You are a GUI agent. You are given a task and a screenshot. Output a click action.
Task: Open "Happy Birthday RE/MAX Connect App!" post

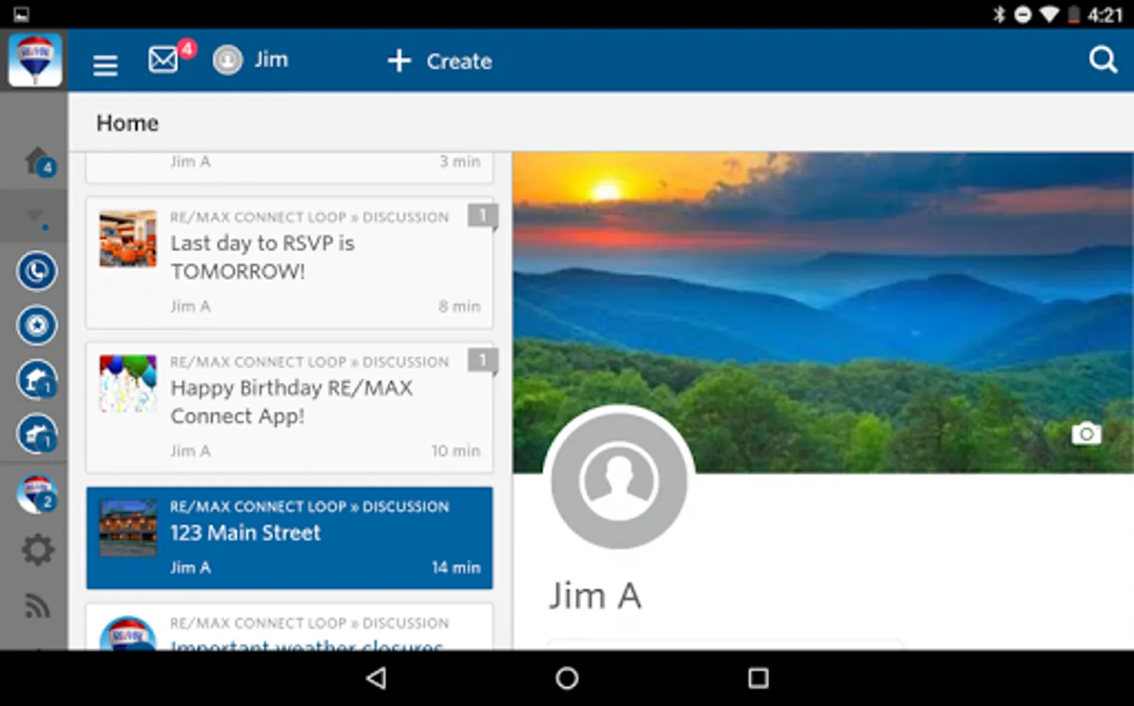[x=290, y=407]
